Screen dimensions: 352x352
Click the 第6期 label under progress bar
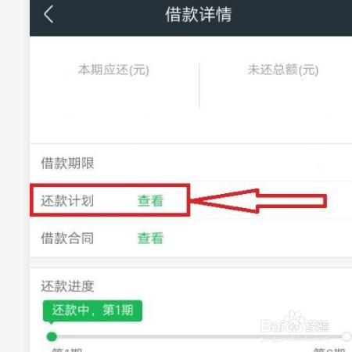(329, 350)
